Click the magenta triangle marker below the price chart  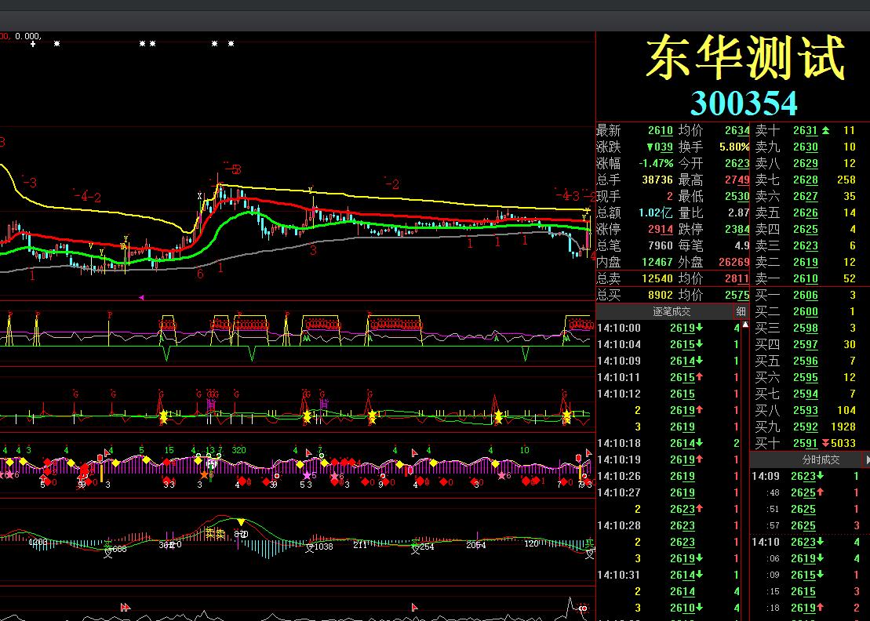[x=141, y=298]
